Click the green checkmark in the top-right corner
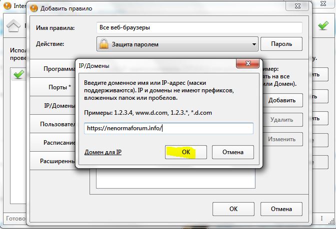 coord(323,26)
